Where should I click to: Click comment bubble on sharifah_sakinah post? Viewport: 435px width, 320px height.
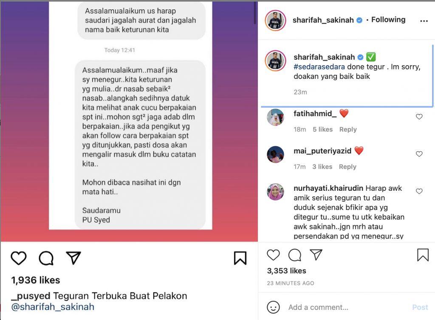point(295,255)
